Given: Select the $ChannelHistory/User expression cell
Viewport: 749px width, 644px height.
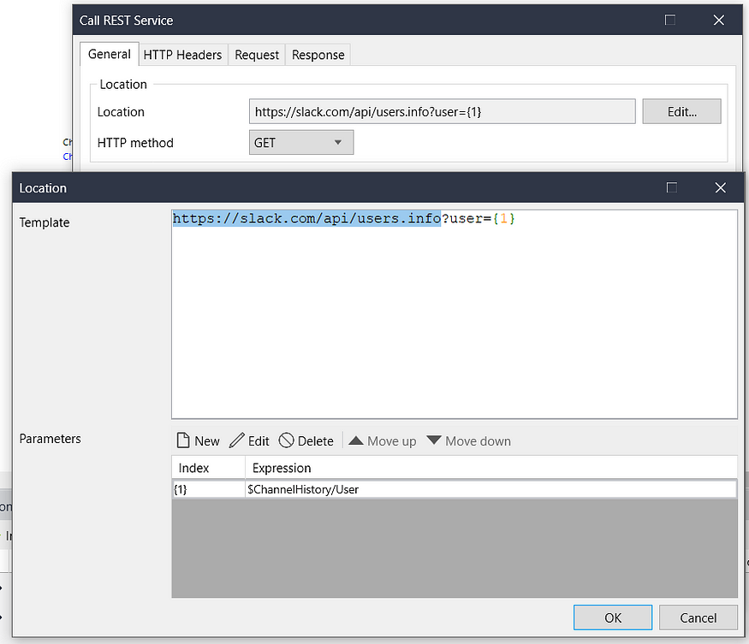Looking at the screenshot, I should [x=490, y=489].
